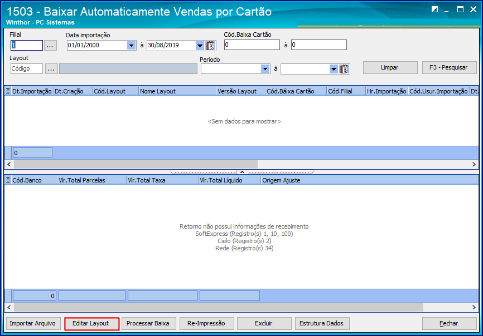Click the Fechar button
This screenshot has height=336, width=483.
click(449, 323)
